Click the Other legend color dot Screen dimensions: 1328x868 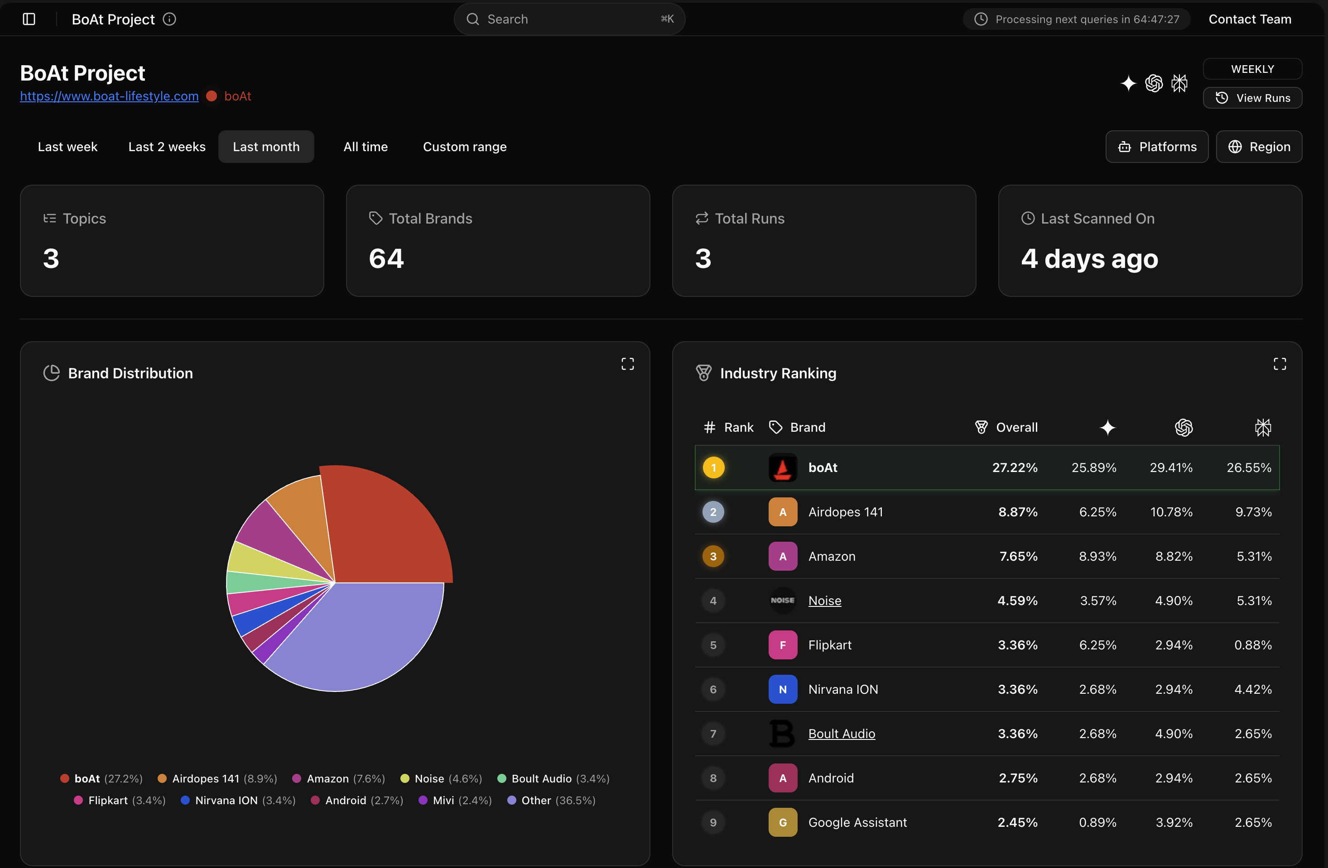(x=511, y=801)
